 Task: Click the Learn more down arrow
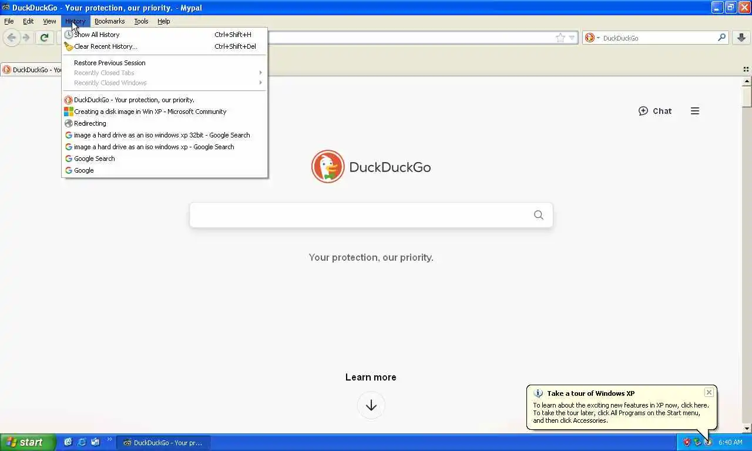click(x=371, y=405)
